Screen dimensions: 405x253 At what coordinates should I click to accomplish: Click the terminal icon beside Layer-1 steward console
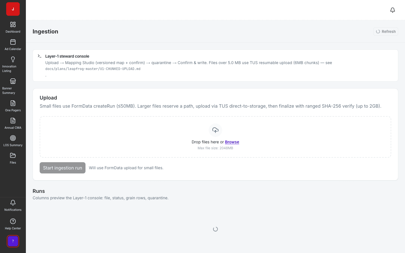[x=40, y=56]
